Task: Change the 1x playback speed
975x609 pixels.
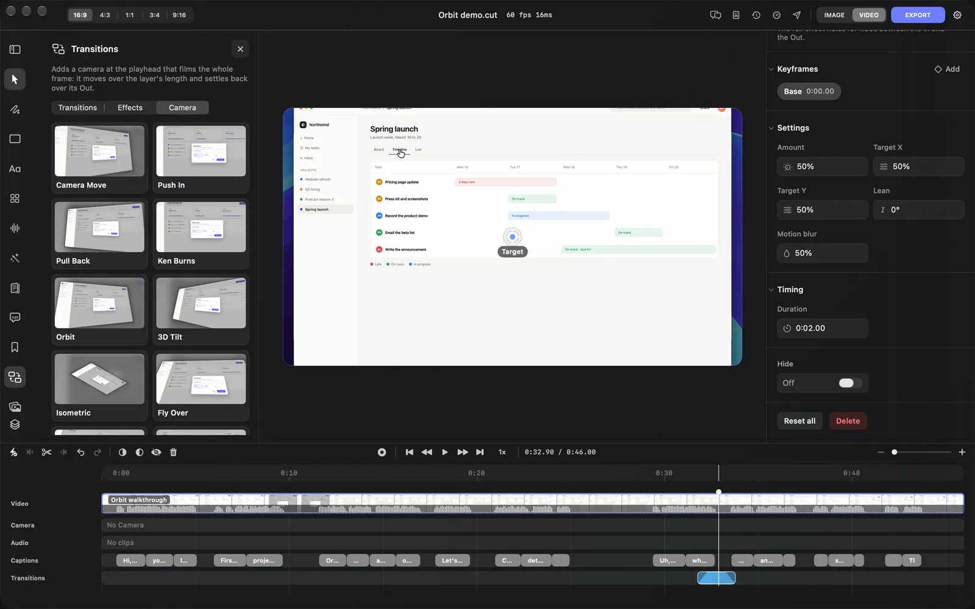Action: point(502,452)
